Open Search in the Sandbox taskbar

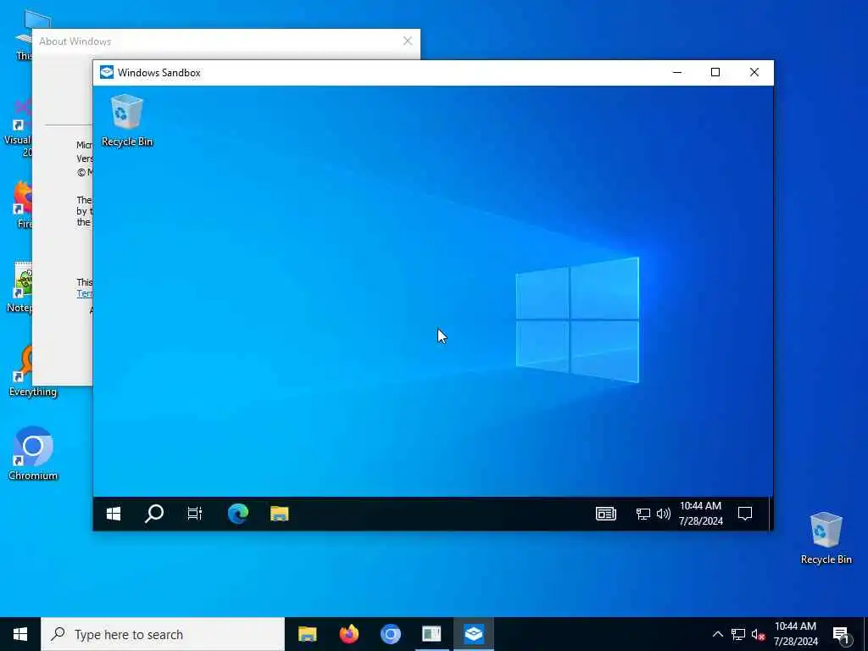154,514
